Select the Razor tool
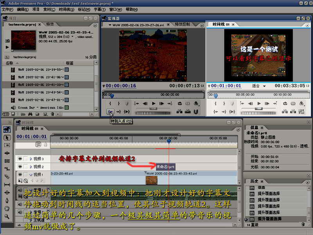 pyautogui.click(x=7, y=177)
